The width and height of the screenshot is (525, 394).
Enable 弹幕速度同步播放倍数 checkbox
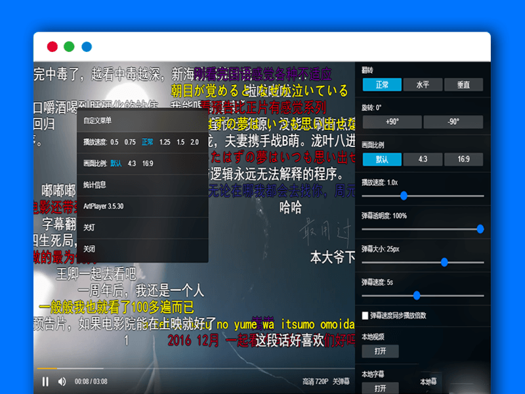364,316
